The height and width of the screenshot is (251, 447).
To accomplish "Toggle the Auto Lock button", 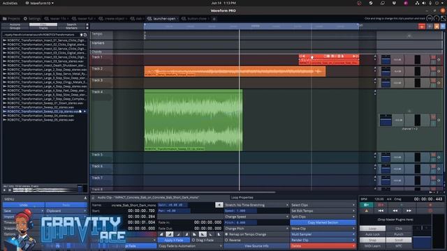I will 372,234.
